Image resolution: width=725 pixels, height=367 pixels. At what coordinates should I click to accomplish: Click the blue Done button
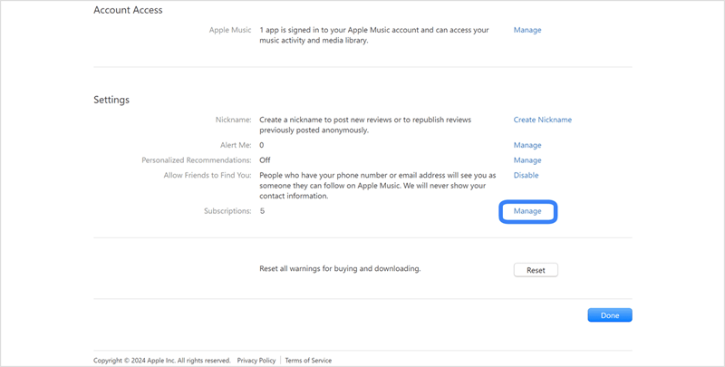click(609, 315)
